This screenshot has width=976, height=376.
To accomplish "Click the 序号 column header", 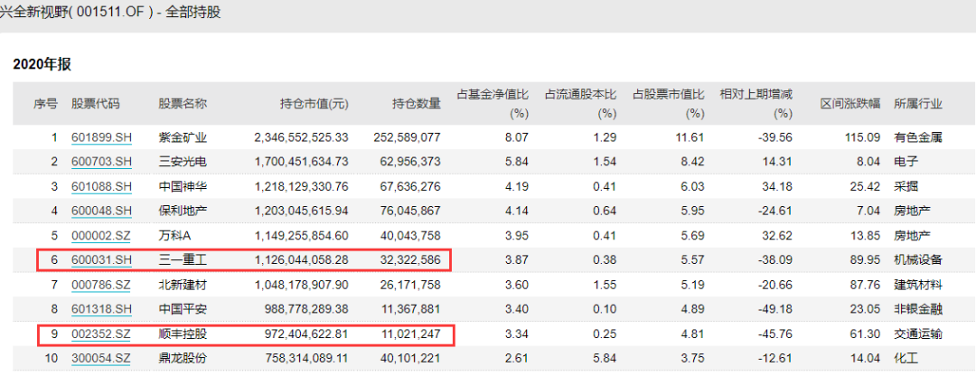I will point(45,104).
